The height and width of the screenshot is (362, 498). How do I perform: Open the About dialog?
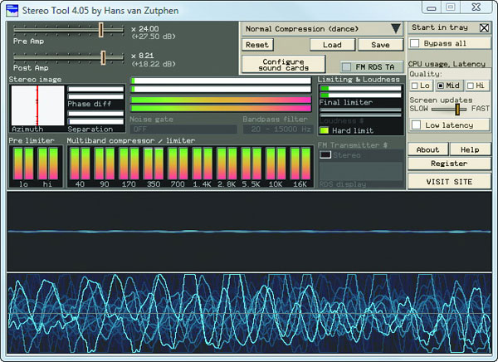(x=427, y=149)
